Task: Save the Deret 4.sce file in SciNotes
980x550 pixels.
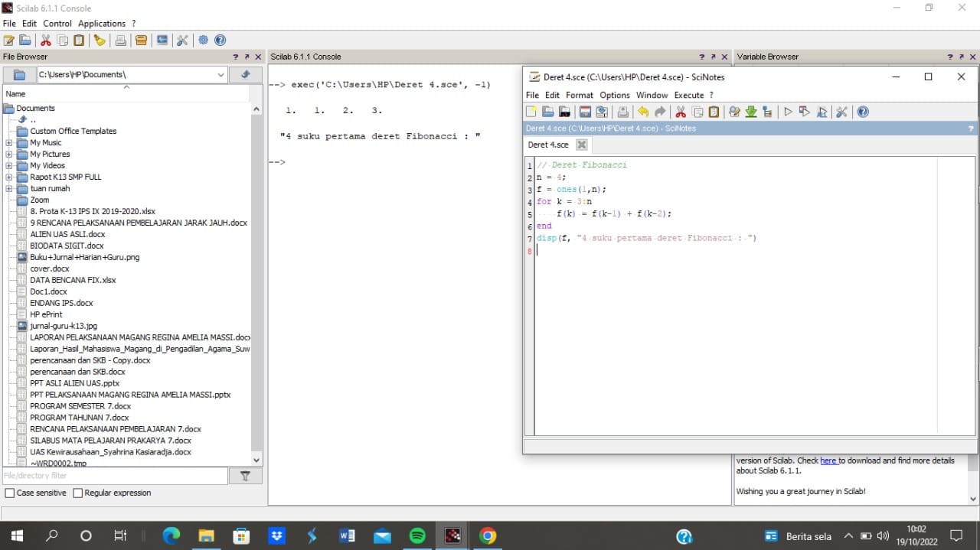Action: [585, 112]
